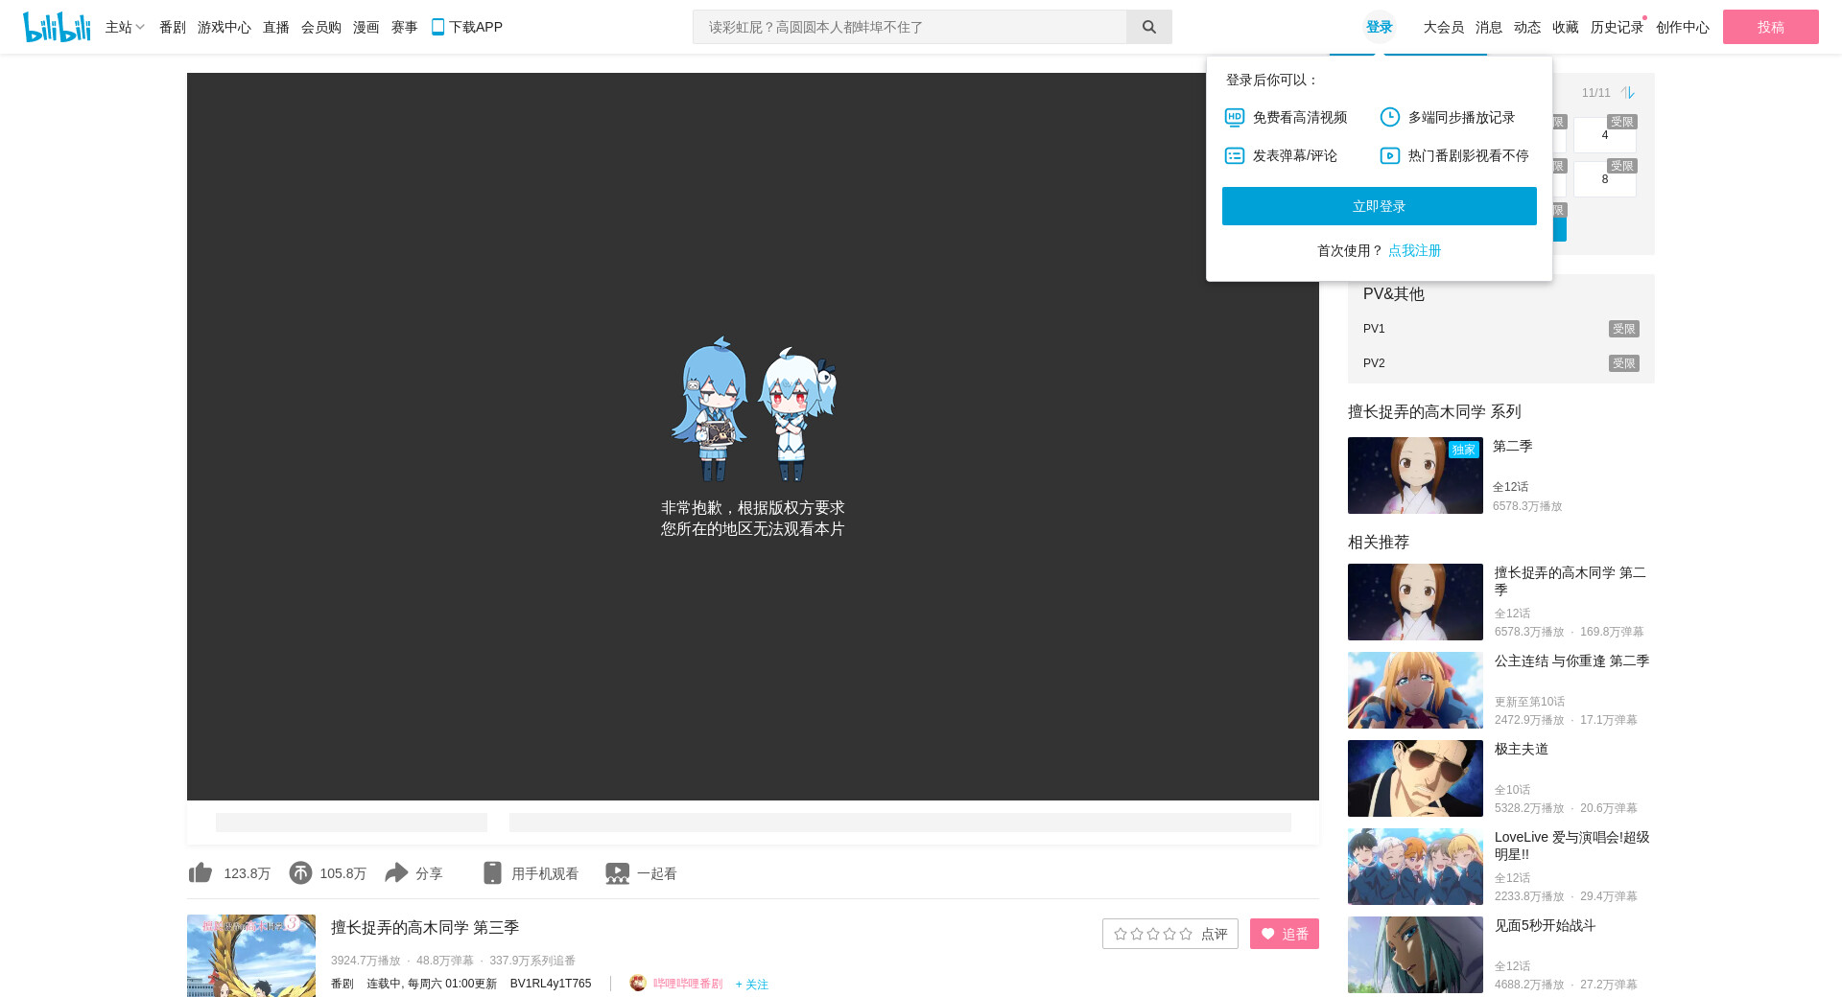Click 擅长捉弄的高木同学 第二季 recommendation title
1842x997 pixels.
(x=1570, y=581)
